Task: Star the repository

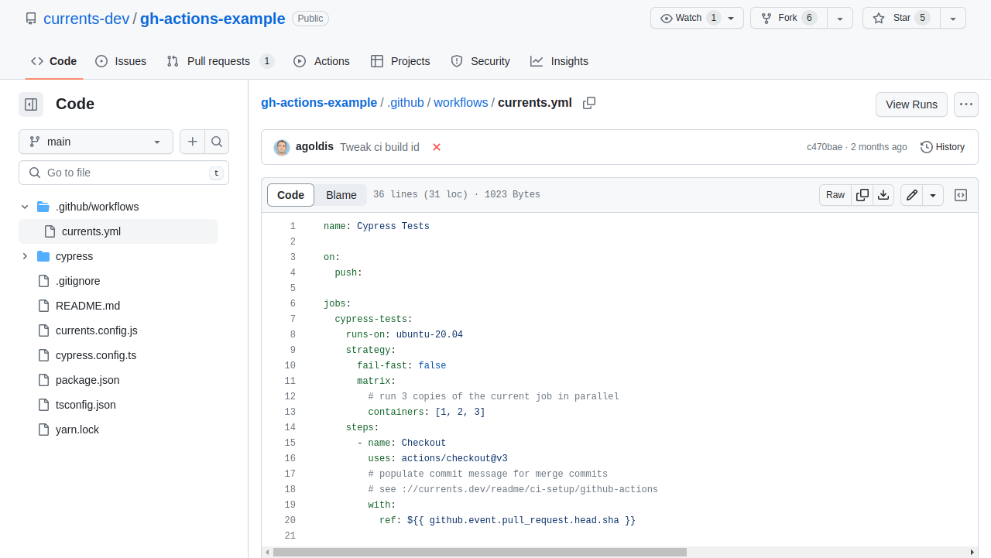Action: pyautogui.click(x=902, y=18)
